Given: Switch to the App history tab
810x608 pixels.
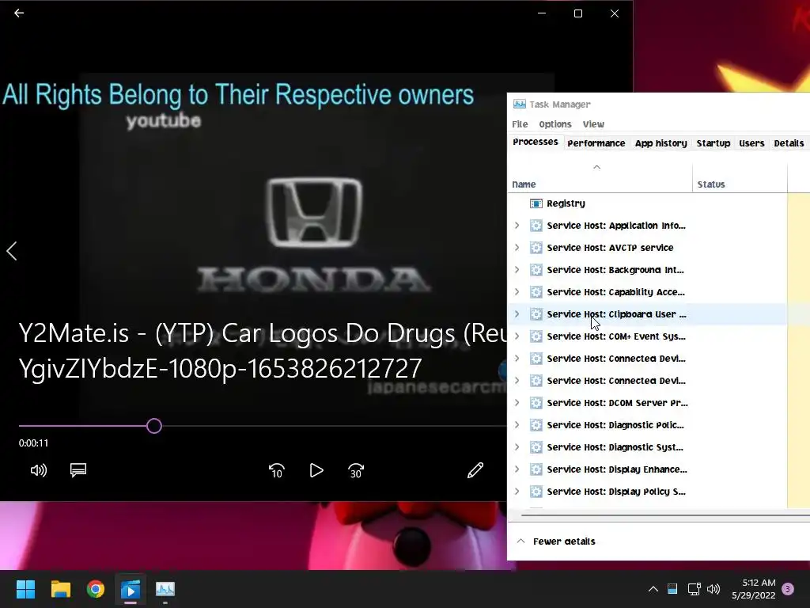Looking at the screenshot, I should 660,143.
